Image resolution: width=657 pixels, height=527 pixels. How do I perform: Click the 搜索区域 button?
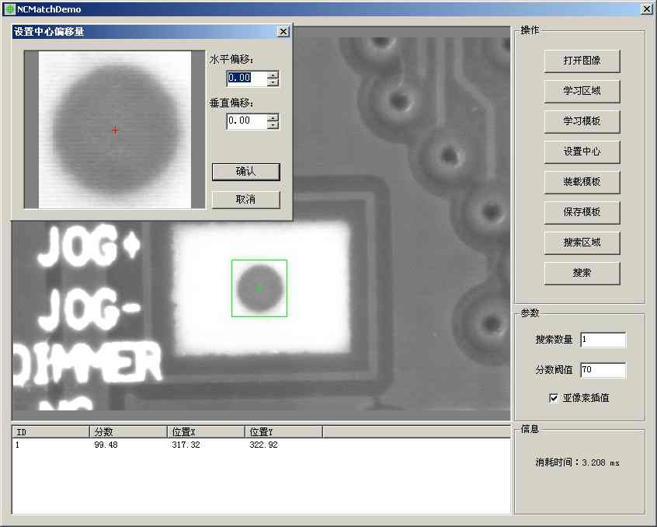click(582, 243)
